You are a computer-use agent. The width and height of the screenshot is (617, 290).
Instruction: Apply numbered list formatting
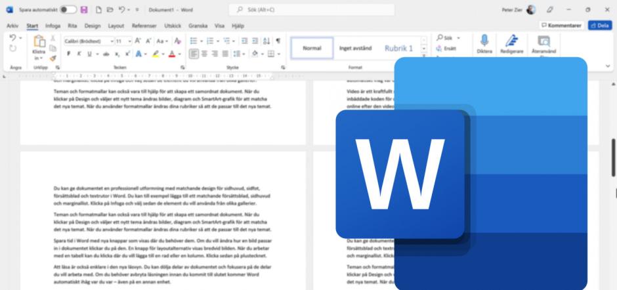point(210,41)
